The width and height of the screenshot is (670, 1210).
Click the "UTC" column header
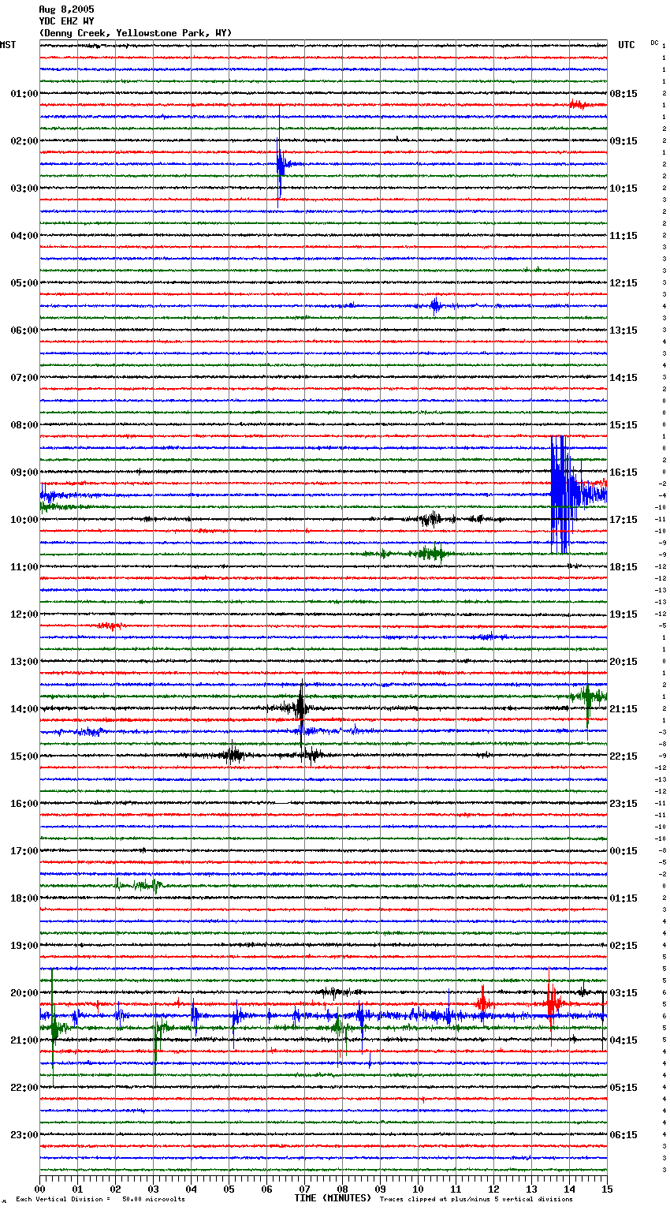point(627,45)
